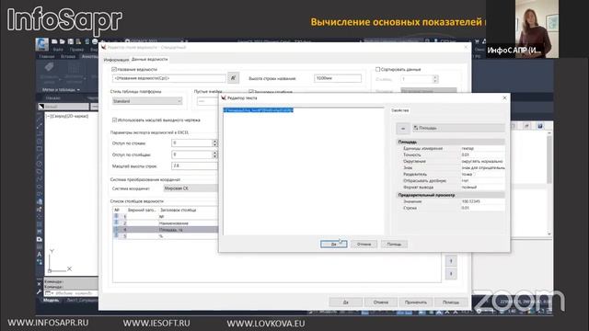Toggle Использовать масштаб выходного чертежа checkbox
Image resolution: width=589 pixels, height=331 pixels.
(x=114, y=120)
